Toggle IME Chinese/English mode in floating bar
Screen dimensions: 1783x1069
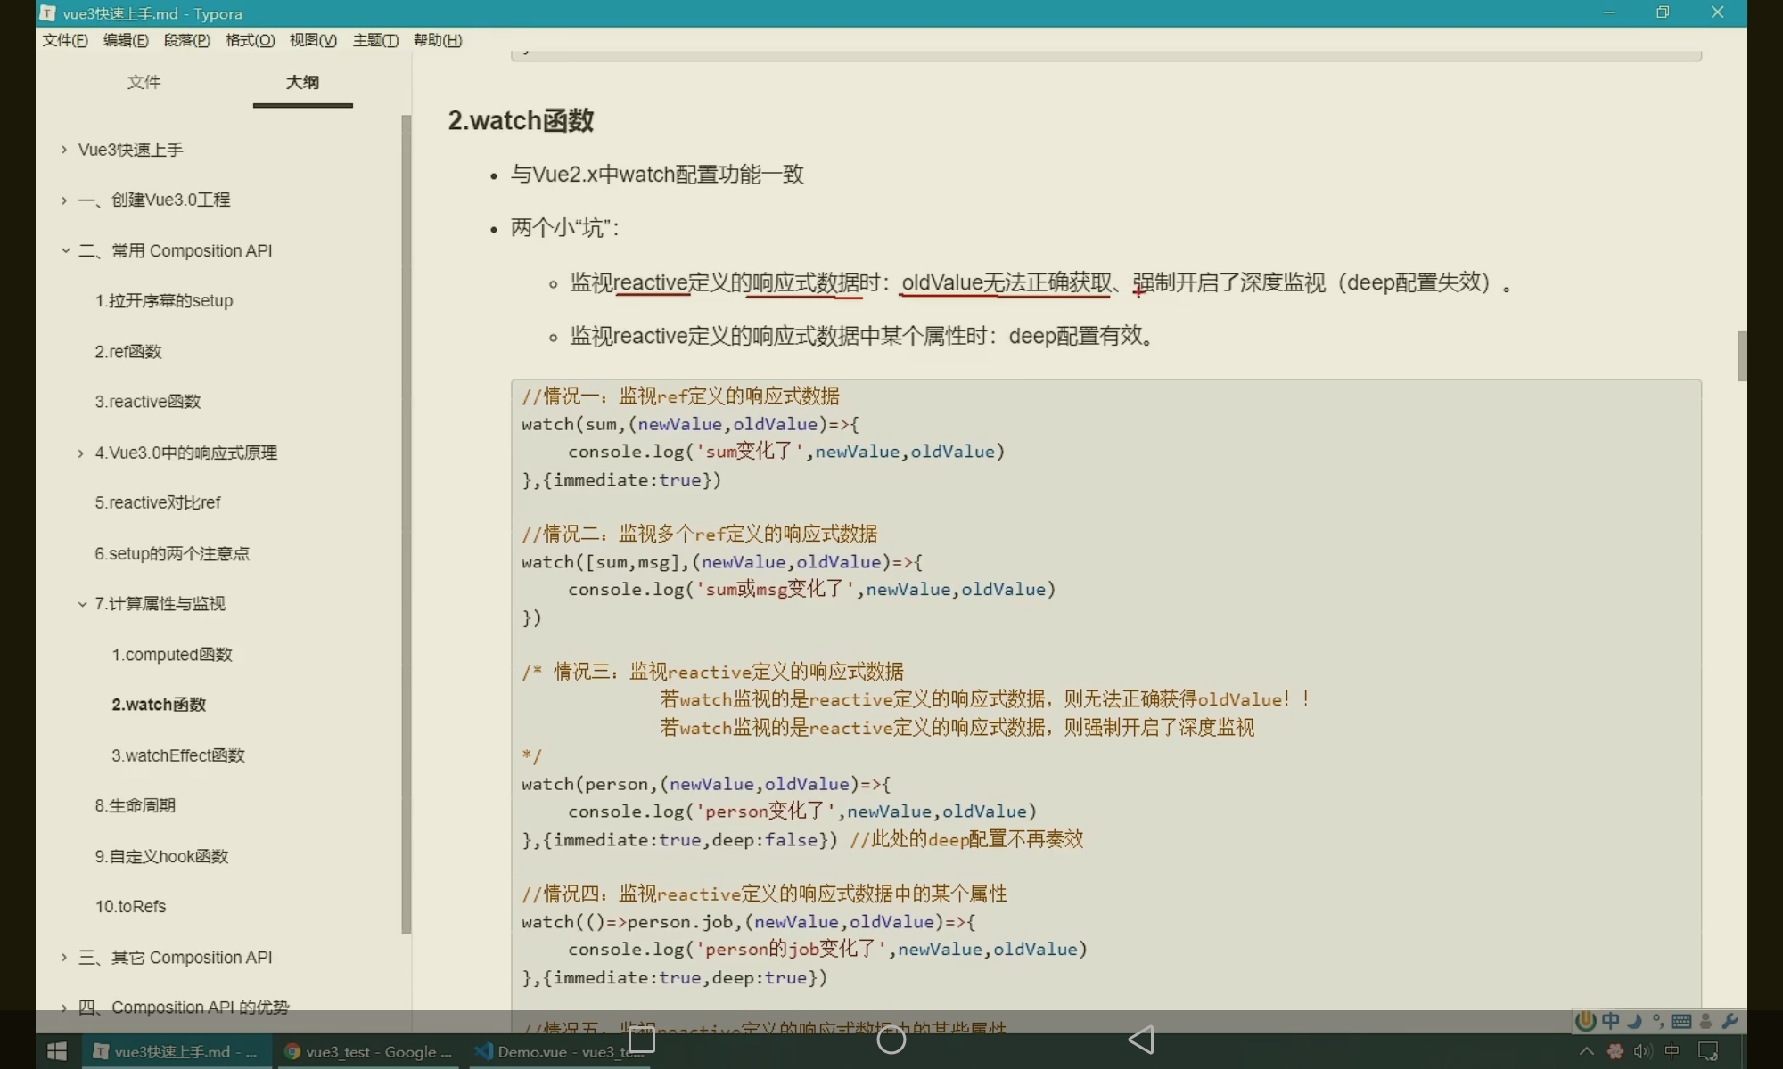coord(1611,1022)
